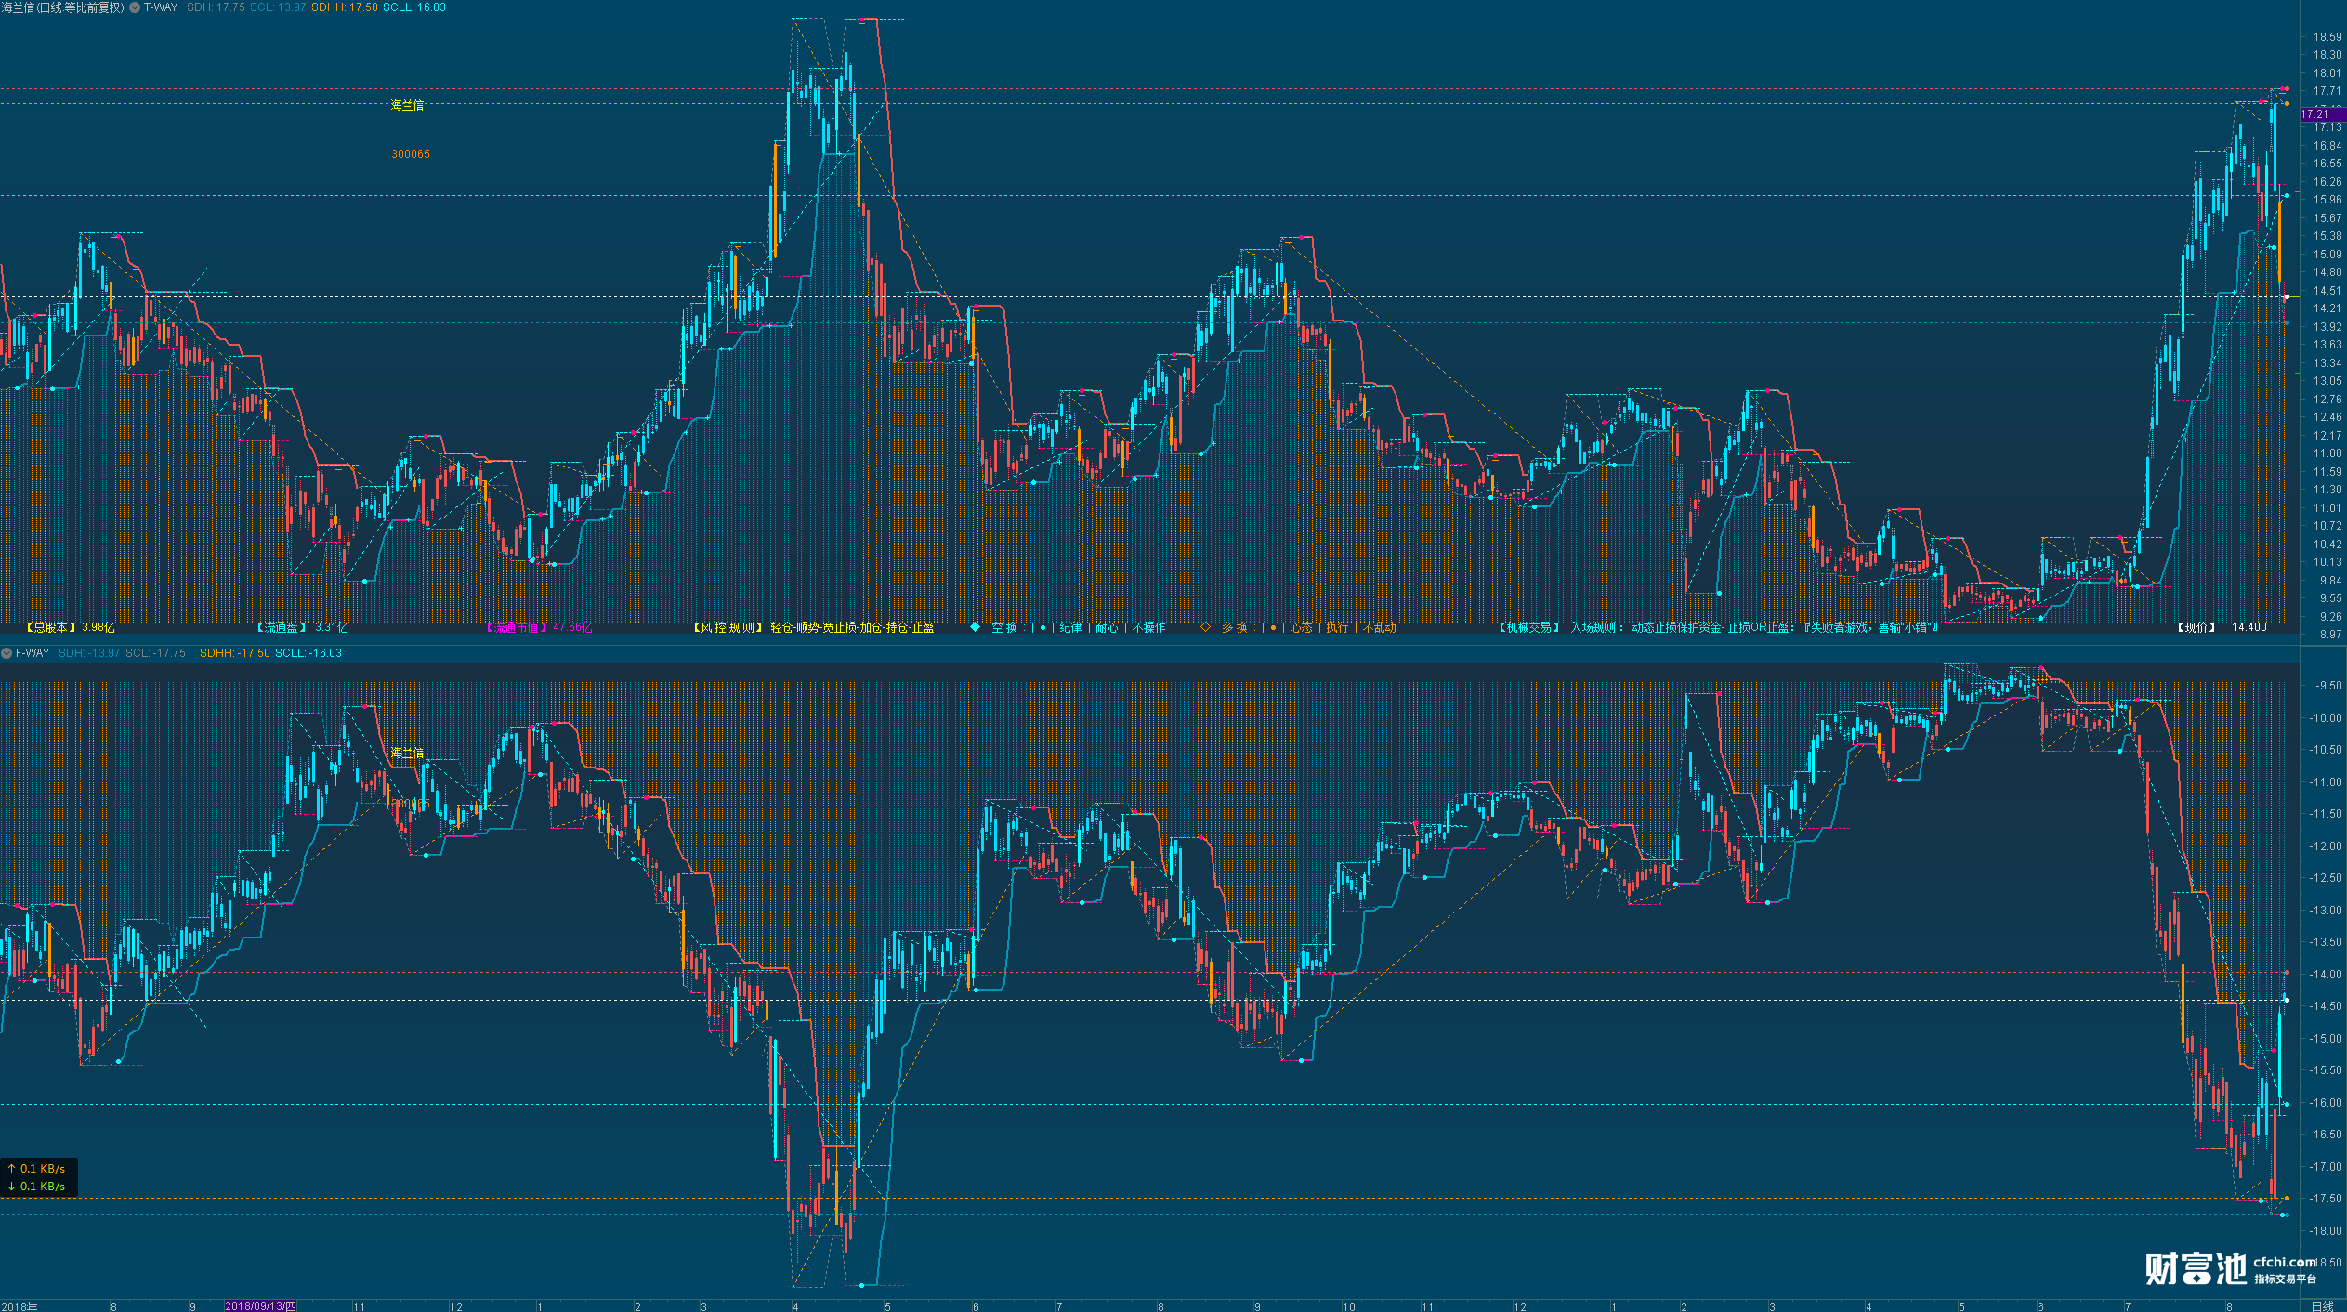Click the 日线 period label at bottom right
The image size is (2347, 1312).
2322,1305
